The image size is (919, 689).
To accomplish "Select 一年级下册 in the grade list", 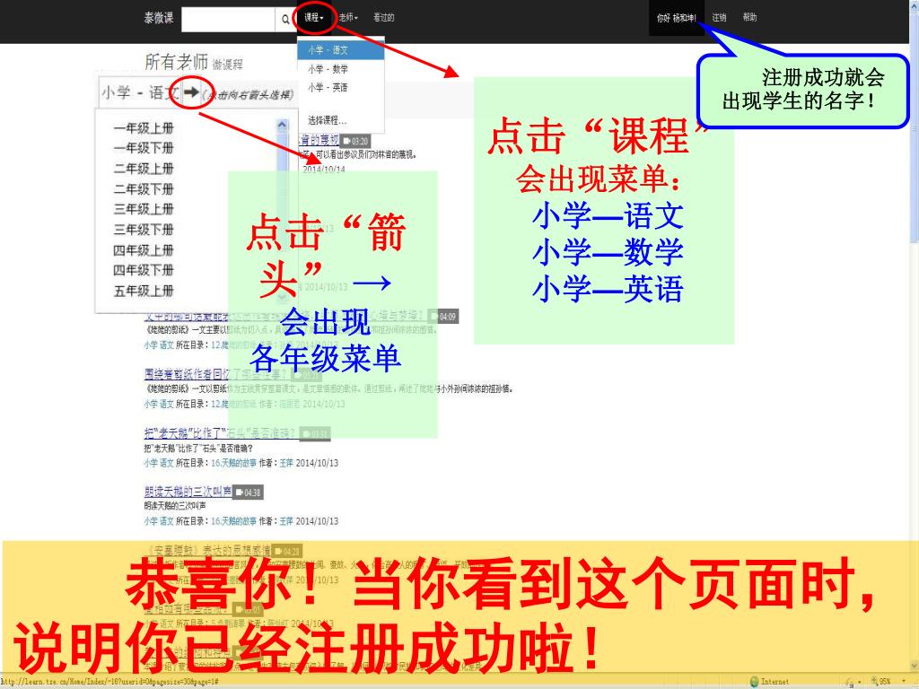I will pyautogui.click(x=144, y=148).
